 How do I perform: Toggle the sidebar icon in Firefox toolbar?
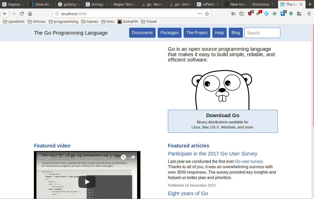[241, 13]
